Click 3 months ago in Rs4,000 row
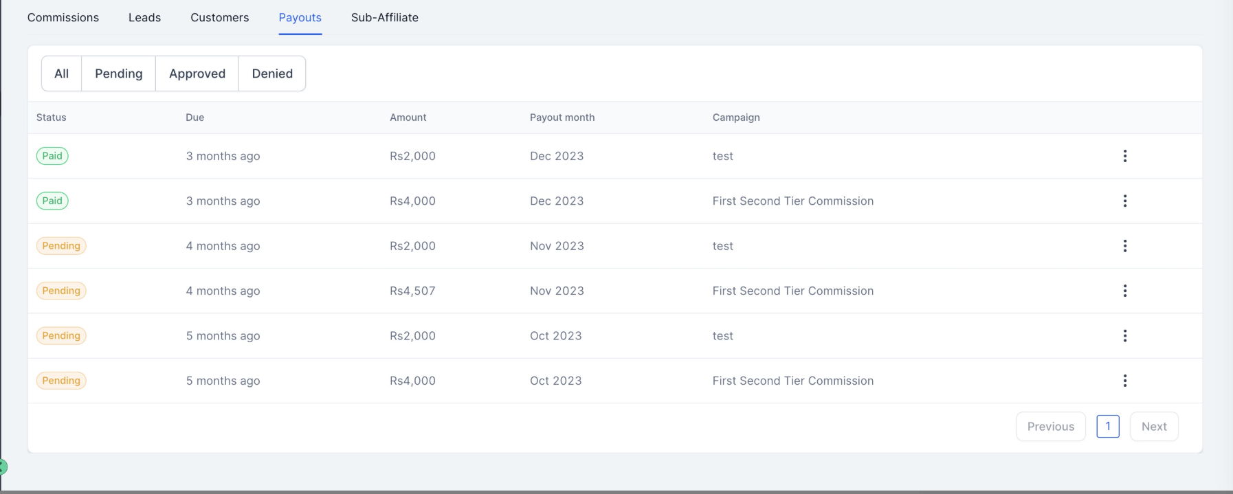 pyautogui.click(x=223, y=201)
